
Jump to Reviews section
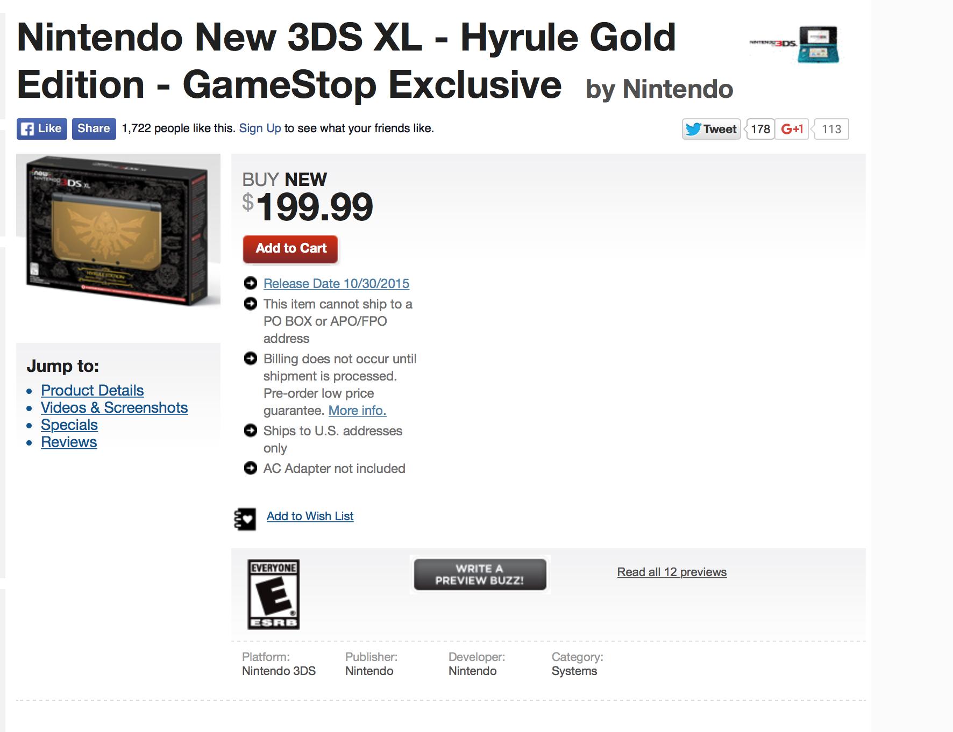[x=69, y=442]
